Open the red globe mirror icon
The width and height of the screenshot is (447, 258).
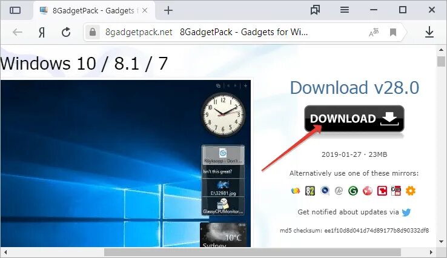368,191
